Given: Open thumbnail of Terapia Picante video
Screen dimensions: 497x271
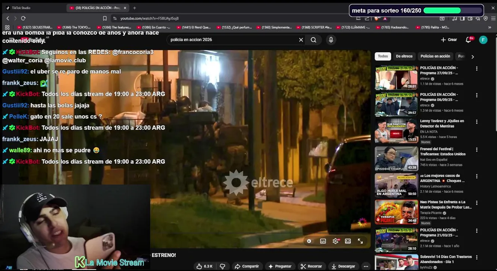Looking at the screenshot, I should (396, 212).
